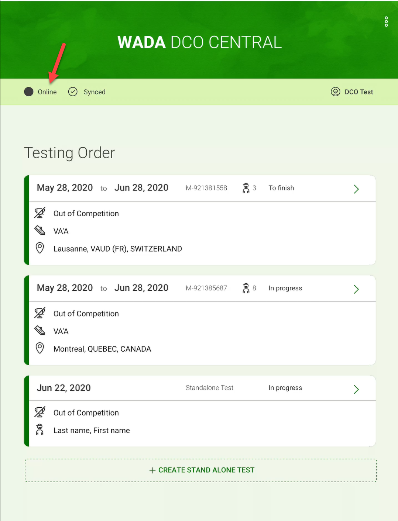Viewport: 398px width, 521px height.
Task: Open the three-dot overflow menu
Action: (386, 22)
